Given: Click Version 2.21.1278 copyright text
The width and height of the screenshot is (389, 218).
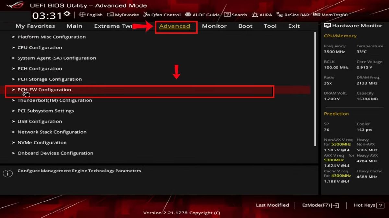Looking at the screenshot, I should (x=182, y=213).
